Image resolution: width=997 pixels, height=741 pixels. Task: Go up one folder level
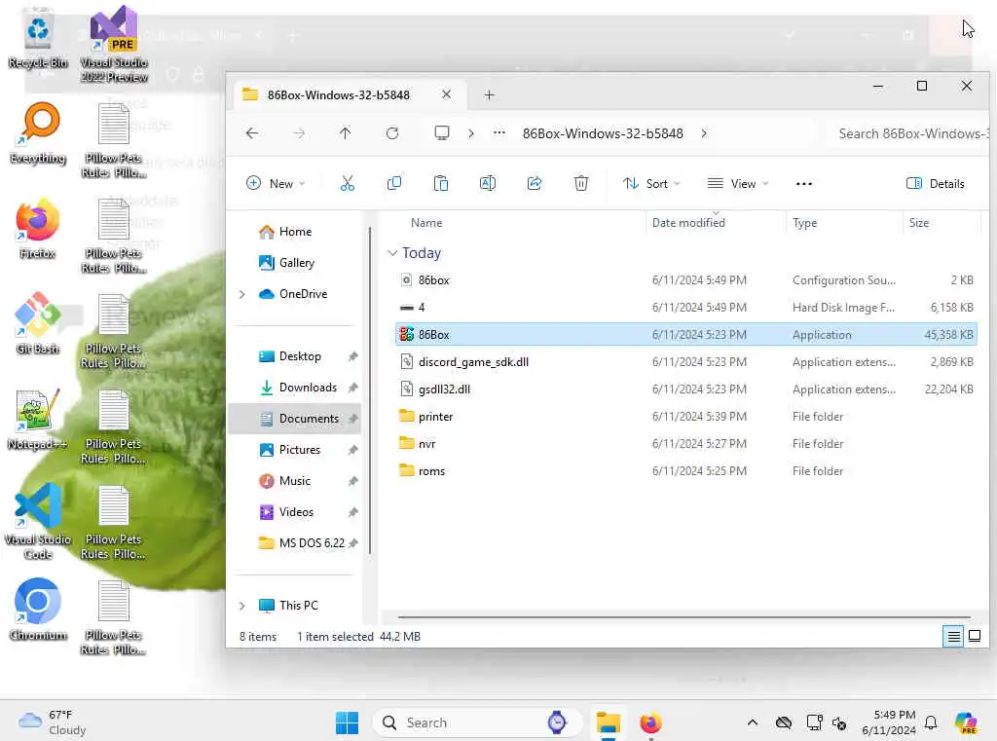346,133
